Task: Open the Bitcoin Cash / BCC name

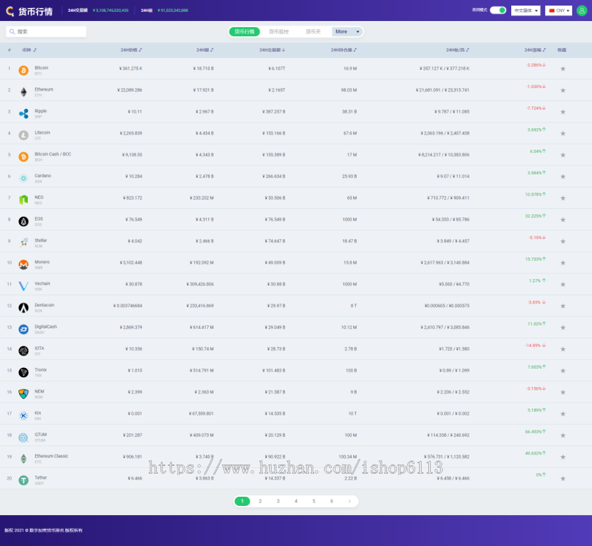Action: [x=53, y=154]
